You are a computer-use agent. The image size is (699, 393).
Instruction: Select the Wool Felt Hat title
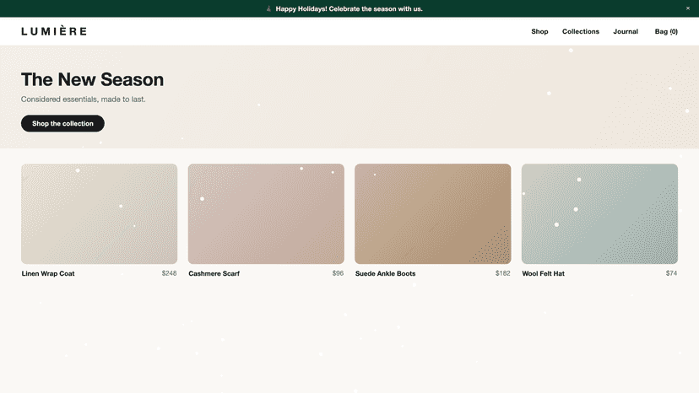(x=543, y=273)
